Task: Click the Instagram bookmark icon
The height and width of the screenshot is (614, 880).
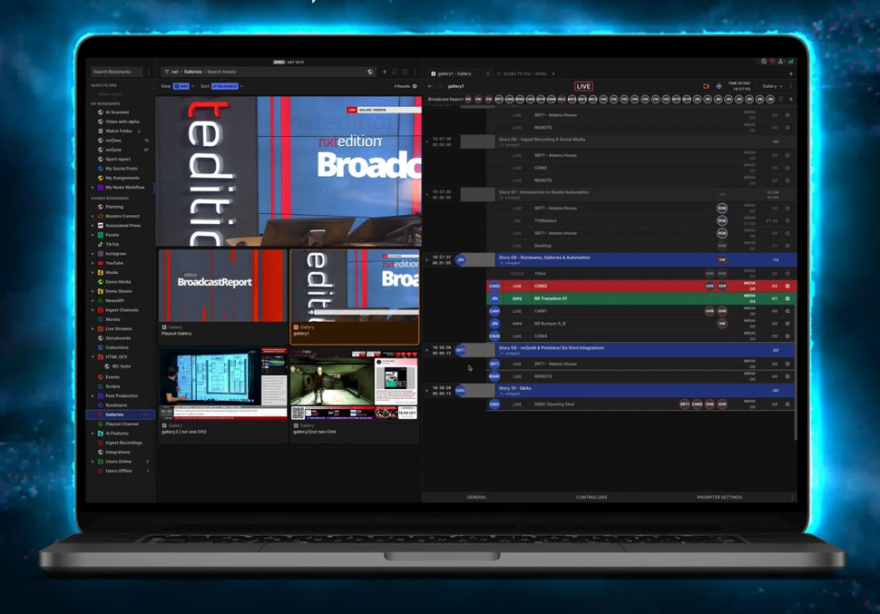Action: click(x=101, y=254)
